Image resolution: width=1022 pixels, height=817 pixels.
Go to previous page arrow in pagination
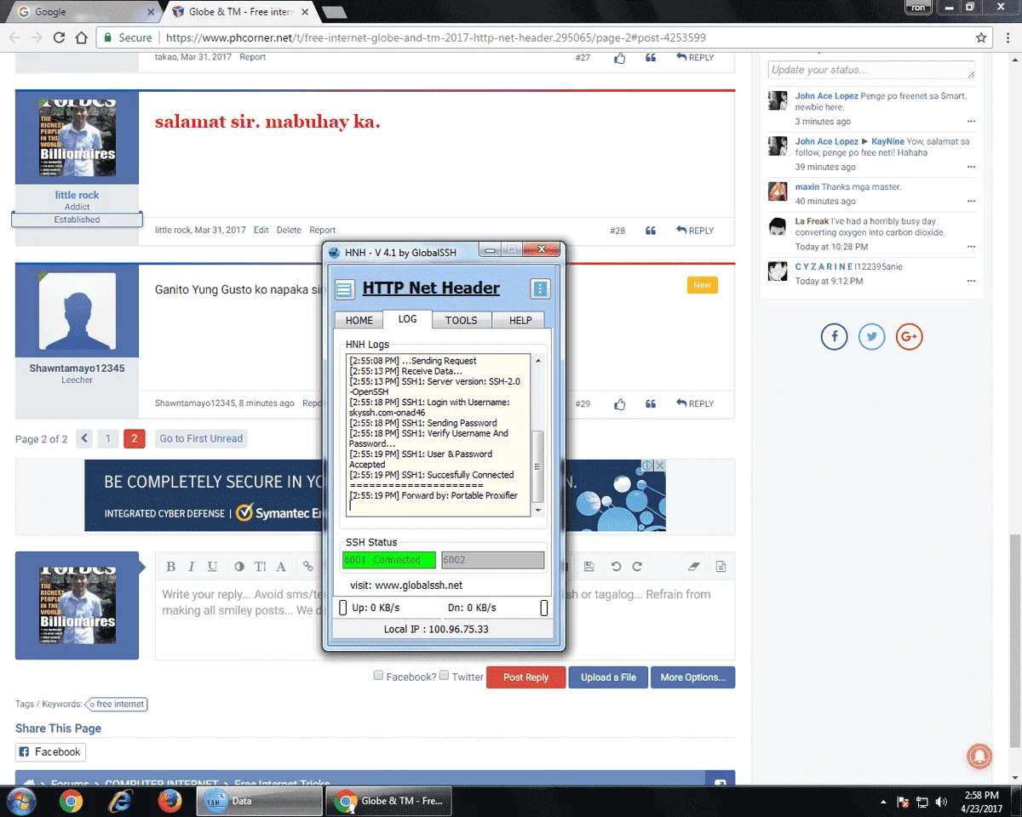84,439
